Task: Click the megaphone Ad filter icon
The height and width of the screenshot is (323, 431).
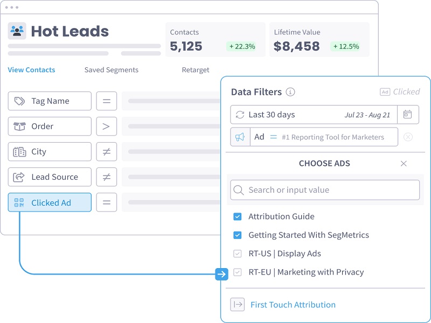Action: point(240,137)
